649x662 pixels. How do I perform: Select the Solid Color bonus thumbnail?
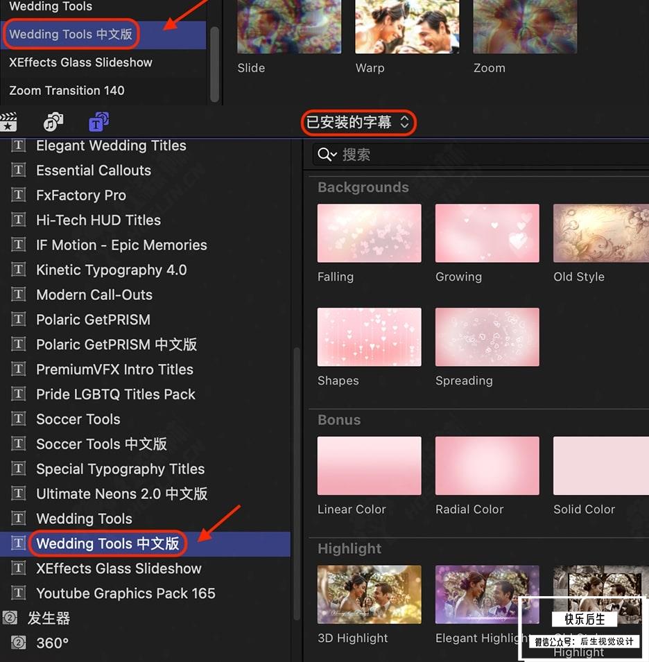pyautogui.click(x=601, y=466)
